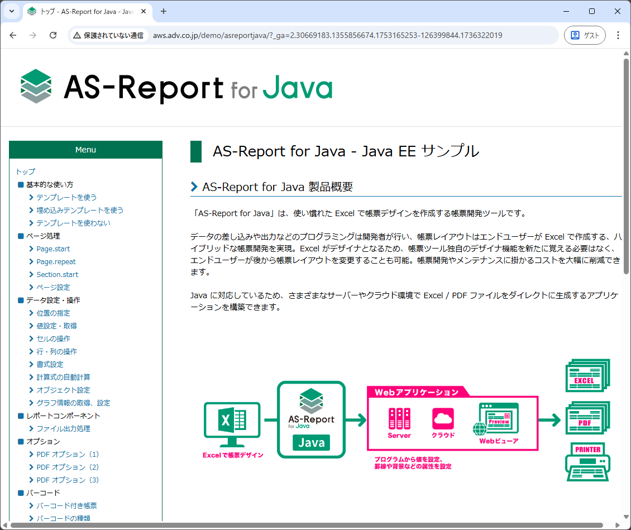Open バーコードの種類 link
The width and height of the screenshot is (631, 530).
[x=63, y=518]
